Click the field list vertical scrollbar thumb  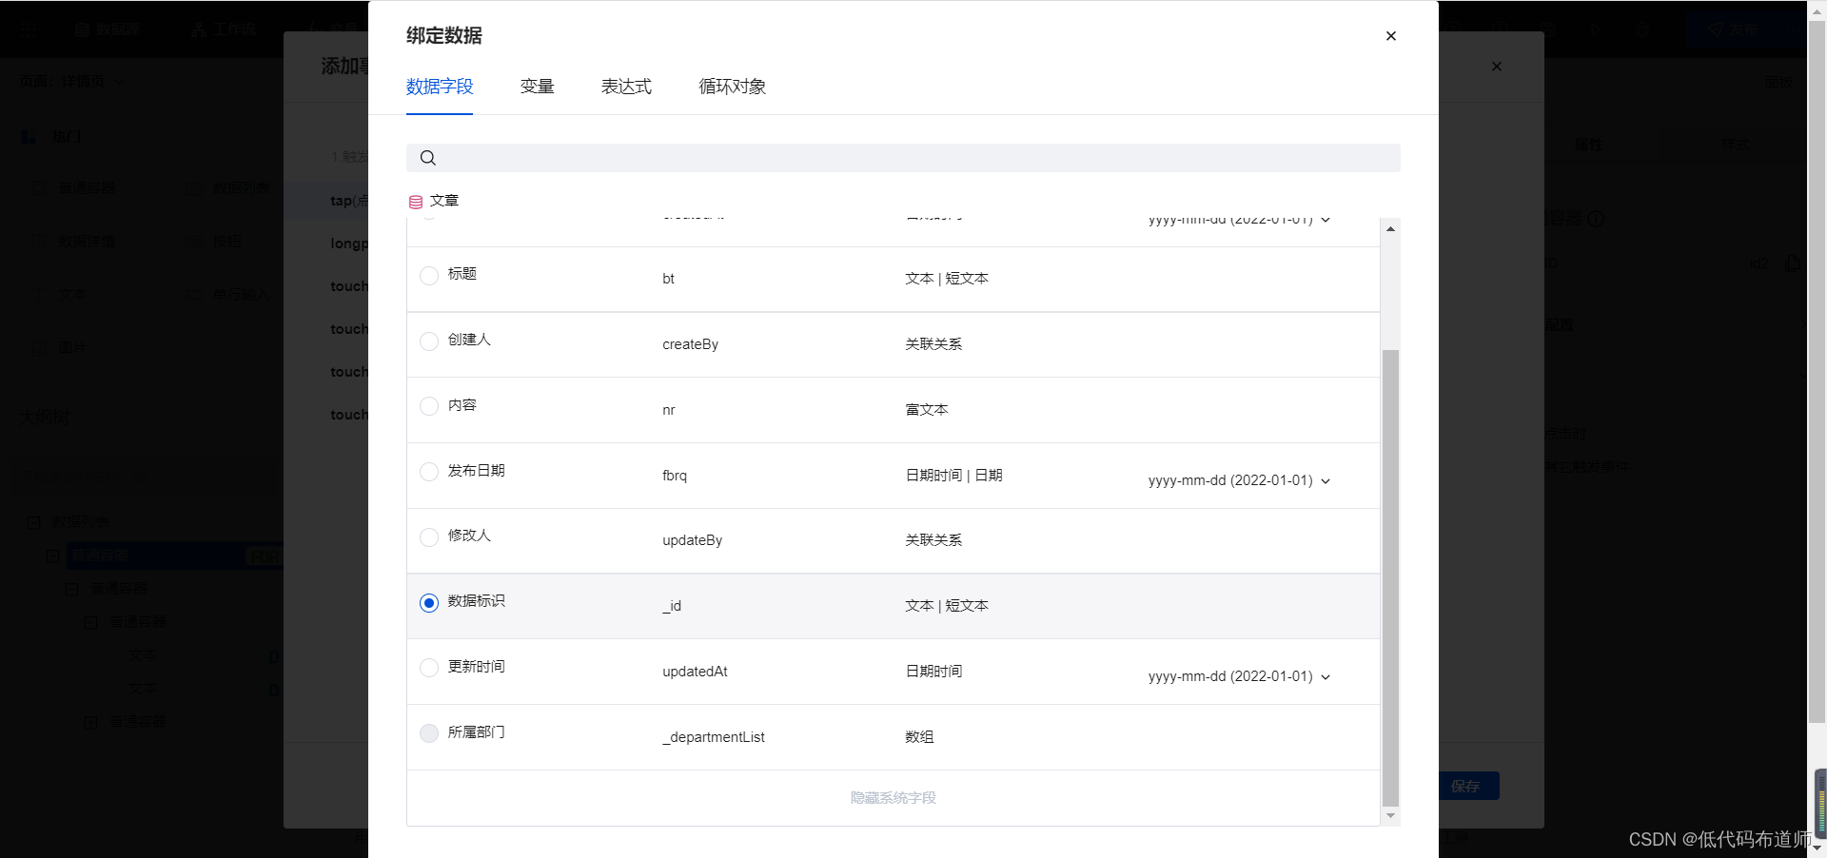coord(1390,577)
